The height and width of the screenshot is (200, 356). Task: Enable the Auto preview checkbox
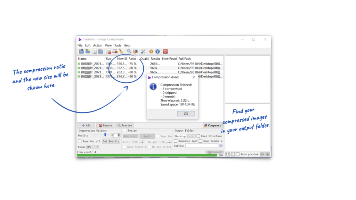(x=238, y=154)
